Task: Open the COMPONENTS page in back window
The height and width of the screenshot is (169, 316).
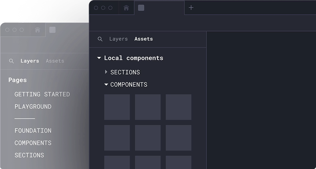Action: point(33,143)
